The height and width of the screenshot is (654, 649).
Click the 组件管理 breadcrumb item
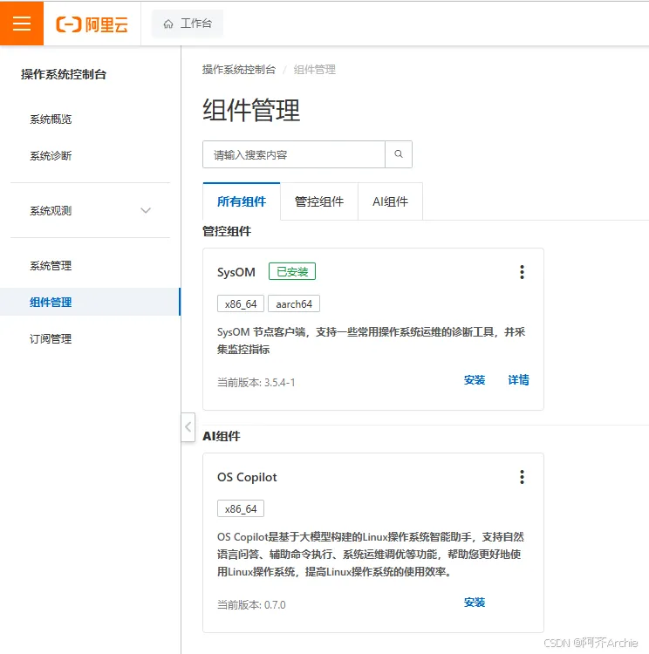pyautogui.click(x=315, y=70)
